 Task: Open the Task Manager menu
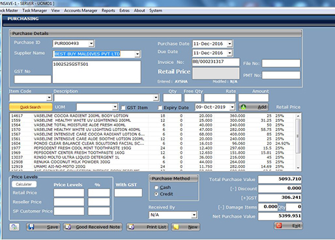(x=35, y=10)
